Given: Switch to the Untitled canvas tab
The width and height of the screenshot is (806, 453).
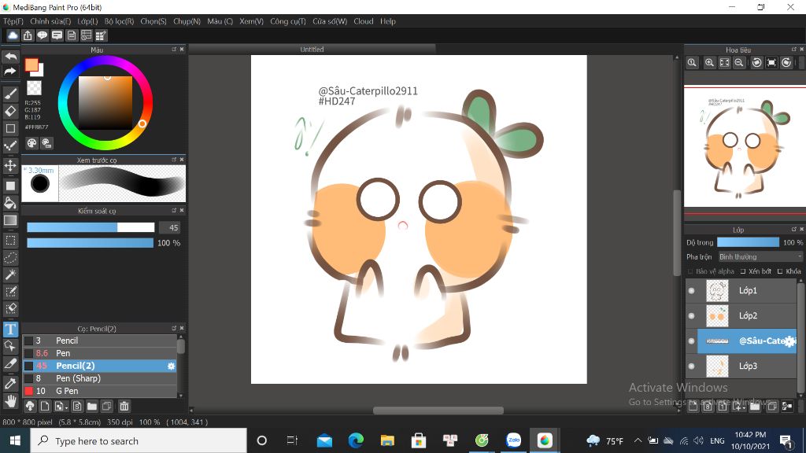Looking at the screenshot, I should pos(312,50).
